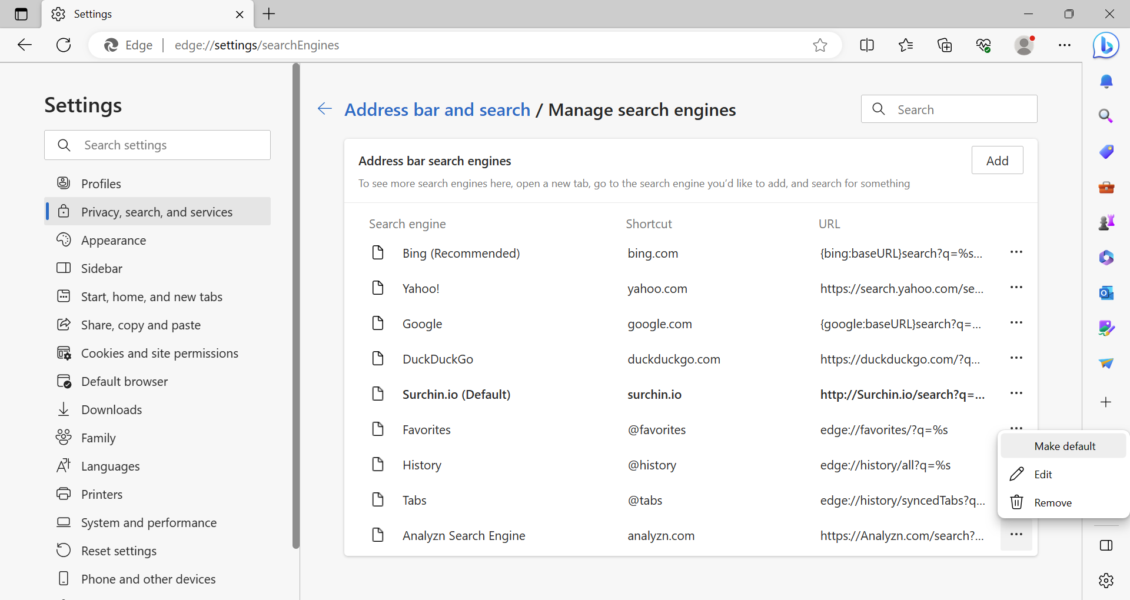Go back via arrow beside Address bar and search
This screenshot has height=600, width=1130.
tap(325, 108)
